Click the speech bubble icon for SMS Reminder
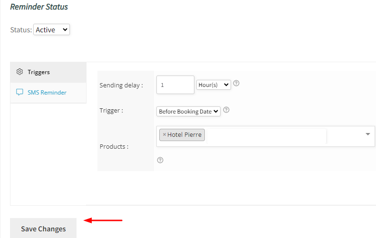Image resolution: width=376 pixels, height=238 pixels. click(x=19, y=92)
